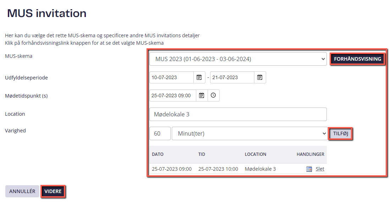Click the Videre button

point(53,191)
